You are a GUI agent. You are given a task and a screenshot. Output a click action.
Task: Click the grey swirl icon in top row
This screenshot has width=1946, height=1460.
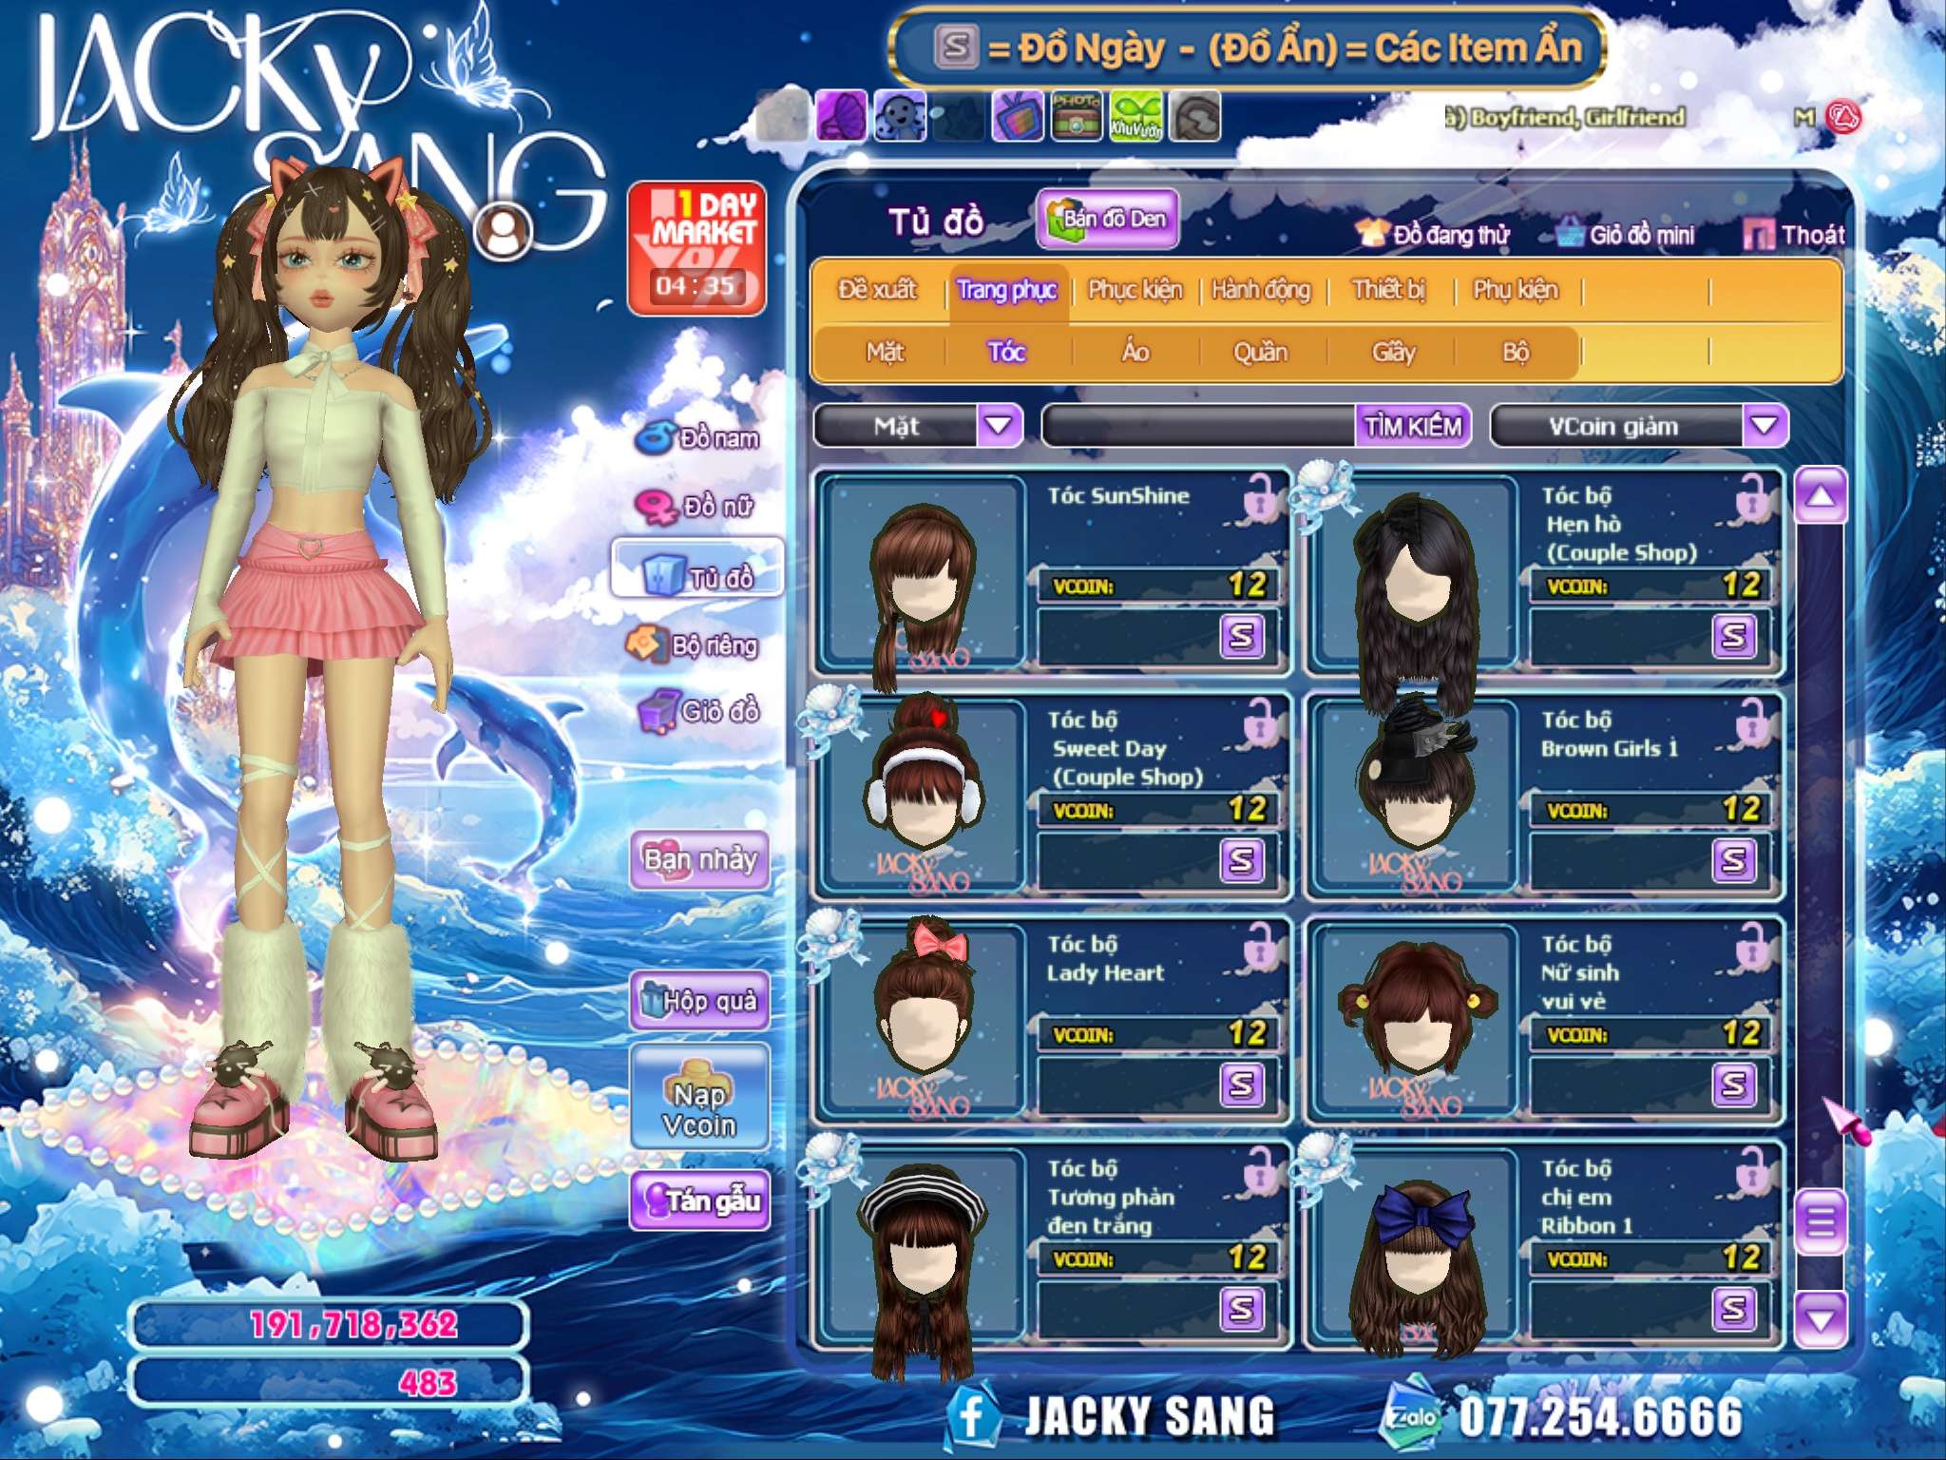1194,117
